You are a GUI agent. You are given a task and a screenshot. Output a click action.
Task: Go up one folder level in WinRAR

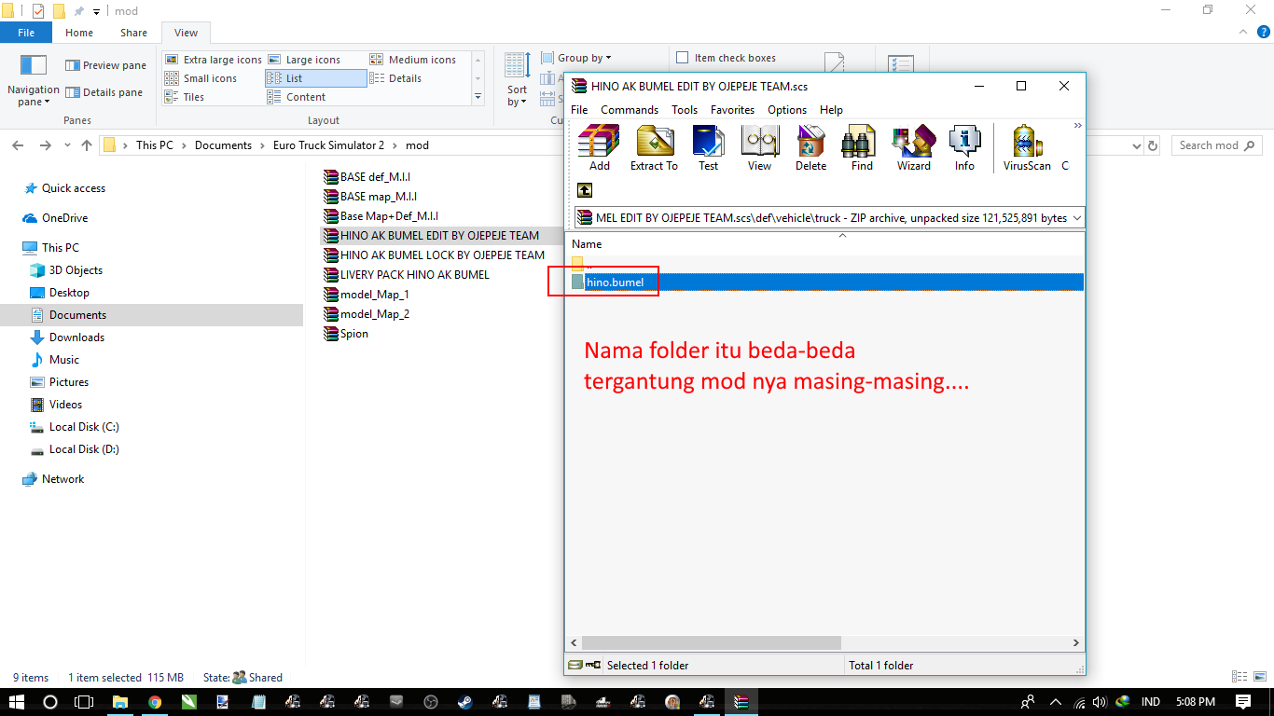(x=585, y=190)
